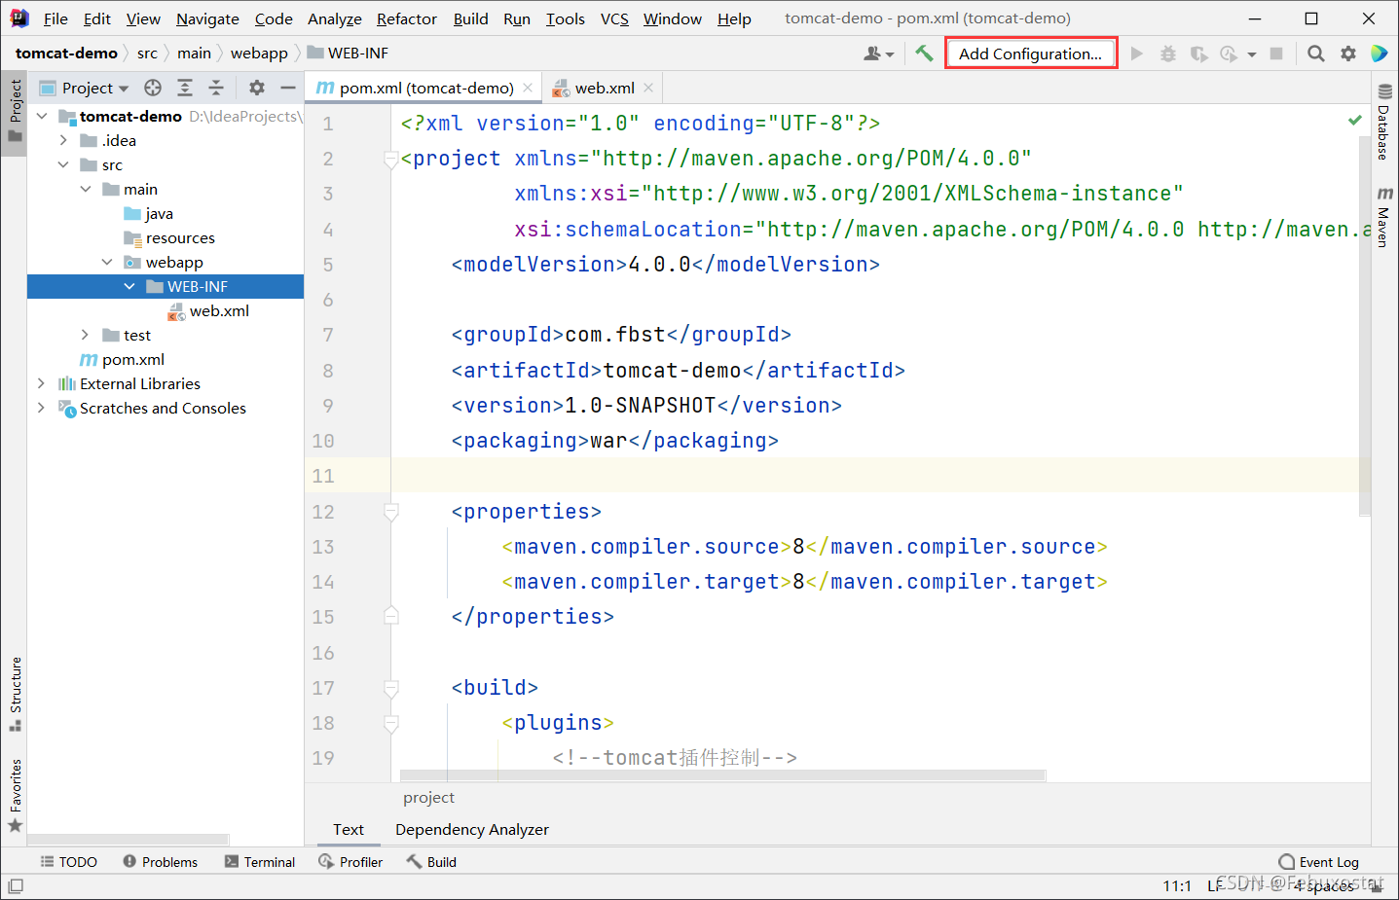Click Collapse All icon in Project panel
Viewport: 1399px width, 900px height.
point(216,88)
